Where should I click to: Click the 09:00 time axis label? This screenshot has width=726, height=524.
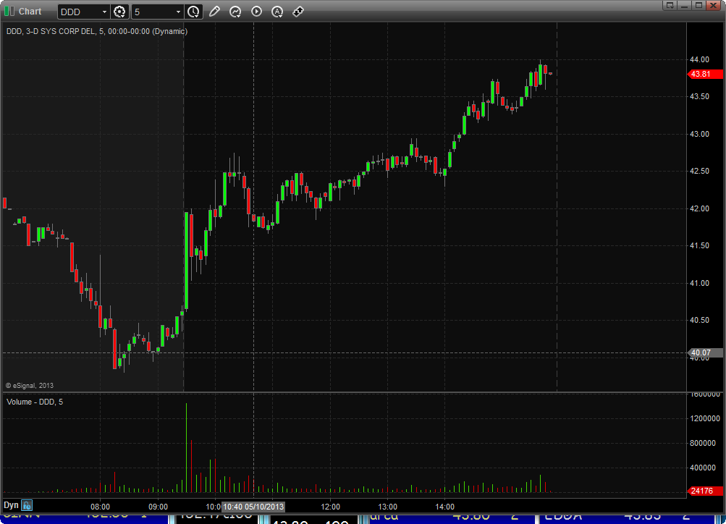pyautogui.click(x=158, y=507)
